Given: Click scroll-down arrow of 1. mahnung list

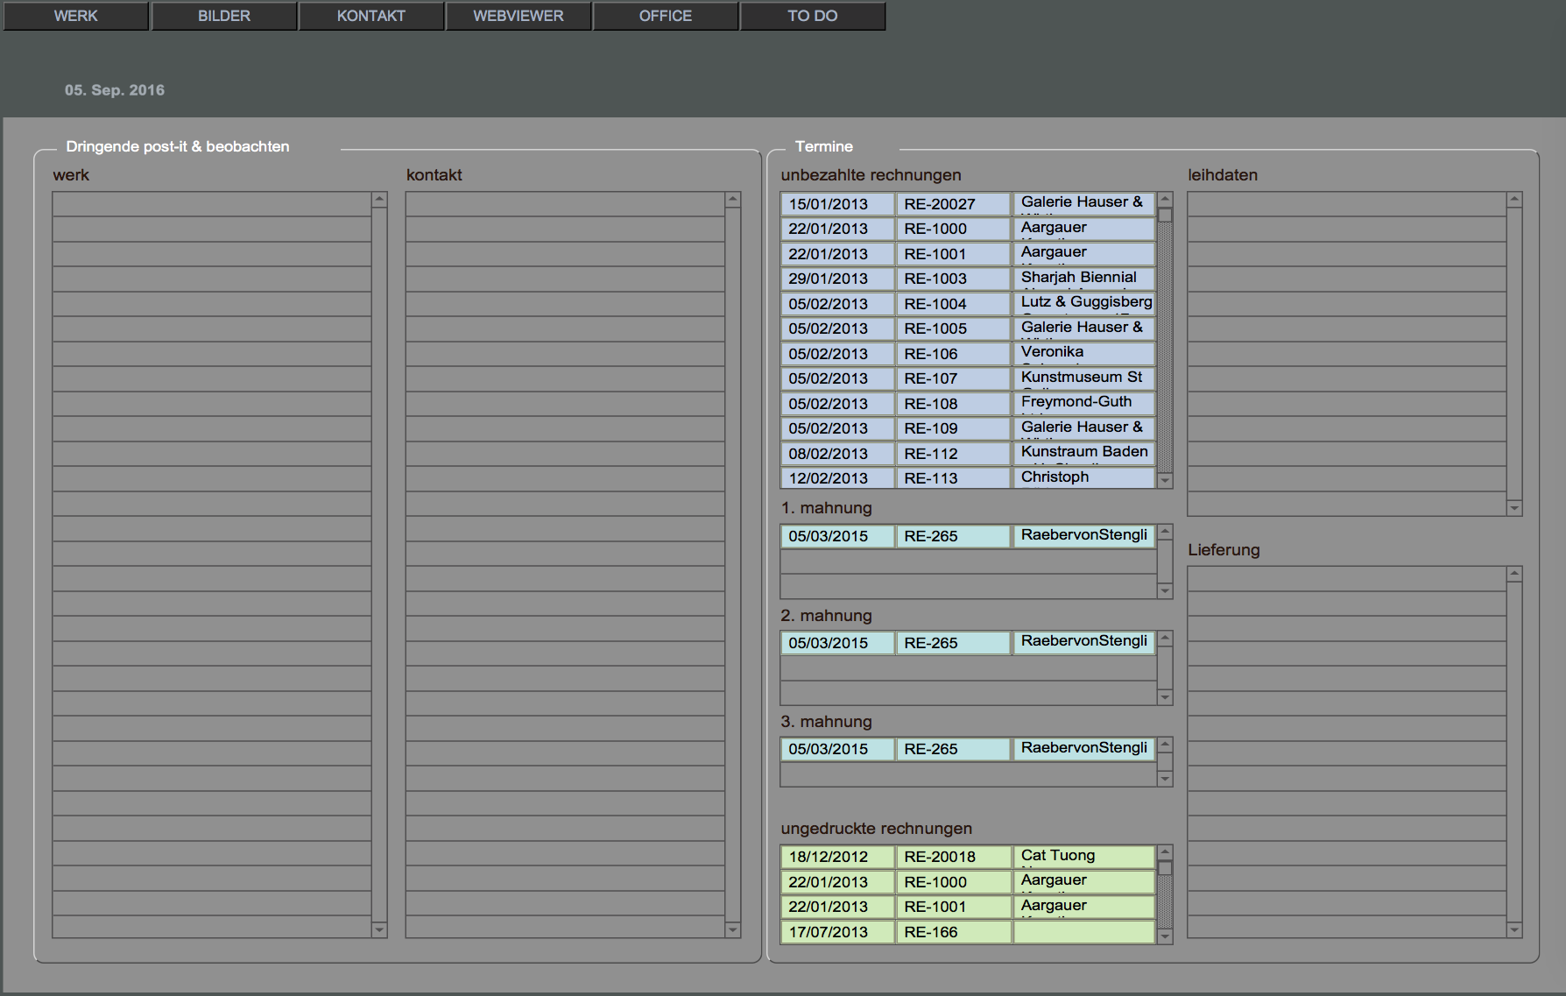Looking at the screenshot, I should (x=1165, y=591).
